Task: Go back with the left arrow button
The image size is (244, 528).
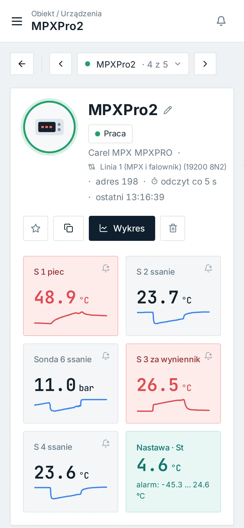Action: click(x=22, y=64)
